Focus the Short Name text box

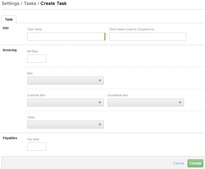(148, 36)
